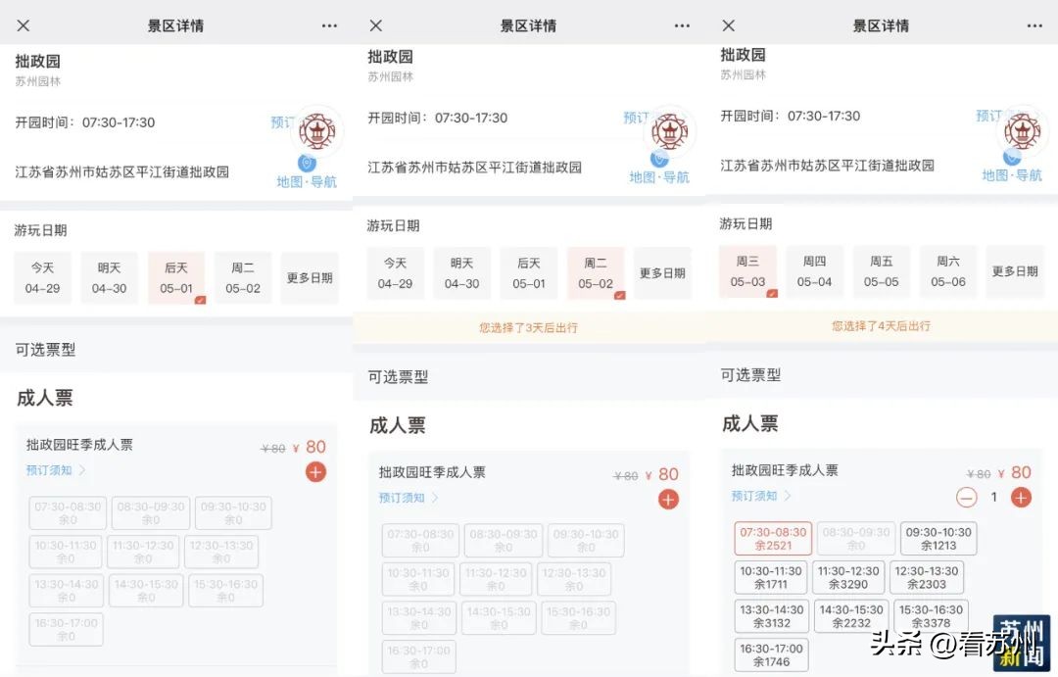1058x677 pixels.
Task: Switch to the 周二 05-02 date tab
Action: [x=596, y=272]
